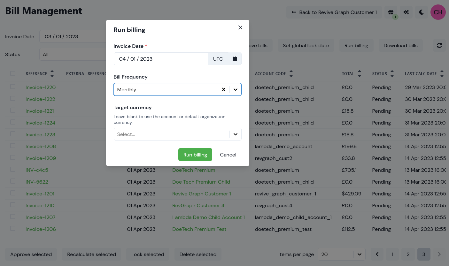Go to page 1
The width and height of the screenshot is (449, 266).
pyautogui.click(x=392, y=254)
